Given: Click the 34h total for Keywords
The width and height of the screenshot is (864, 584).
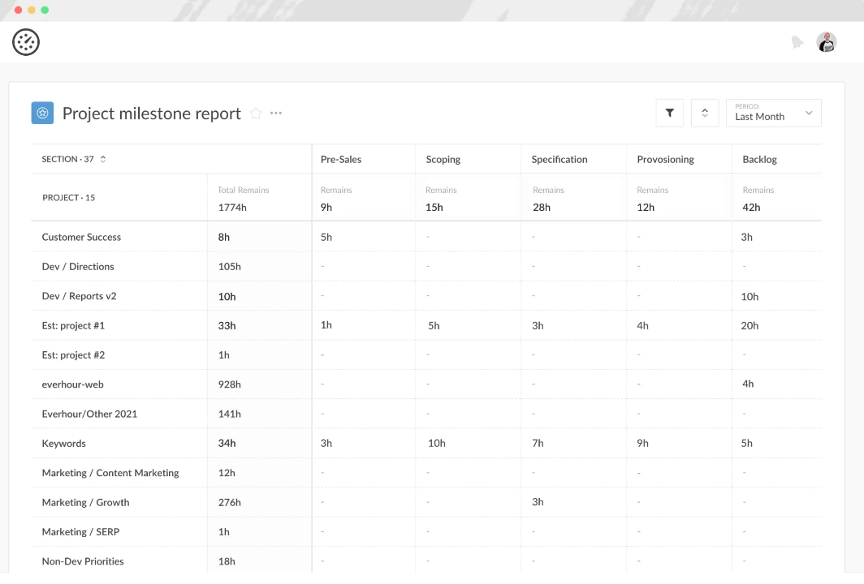Looking at the screenshot, I should [227, 443].
